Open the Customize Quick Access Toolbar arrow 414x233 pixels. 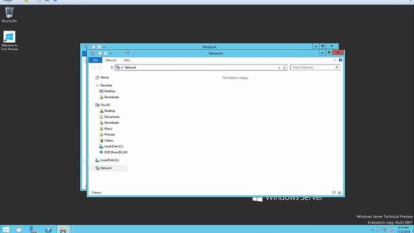click(x=111, y=54)
